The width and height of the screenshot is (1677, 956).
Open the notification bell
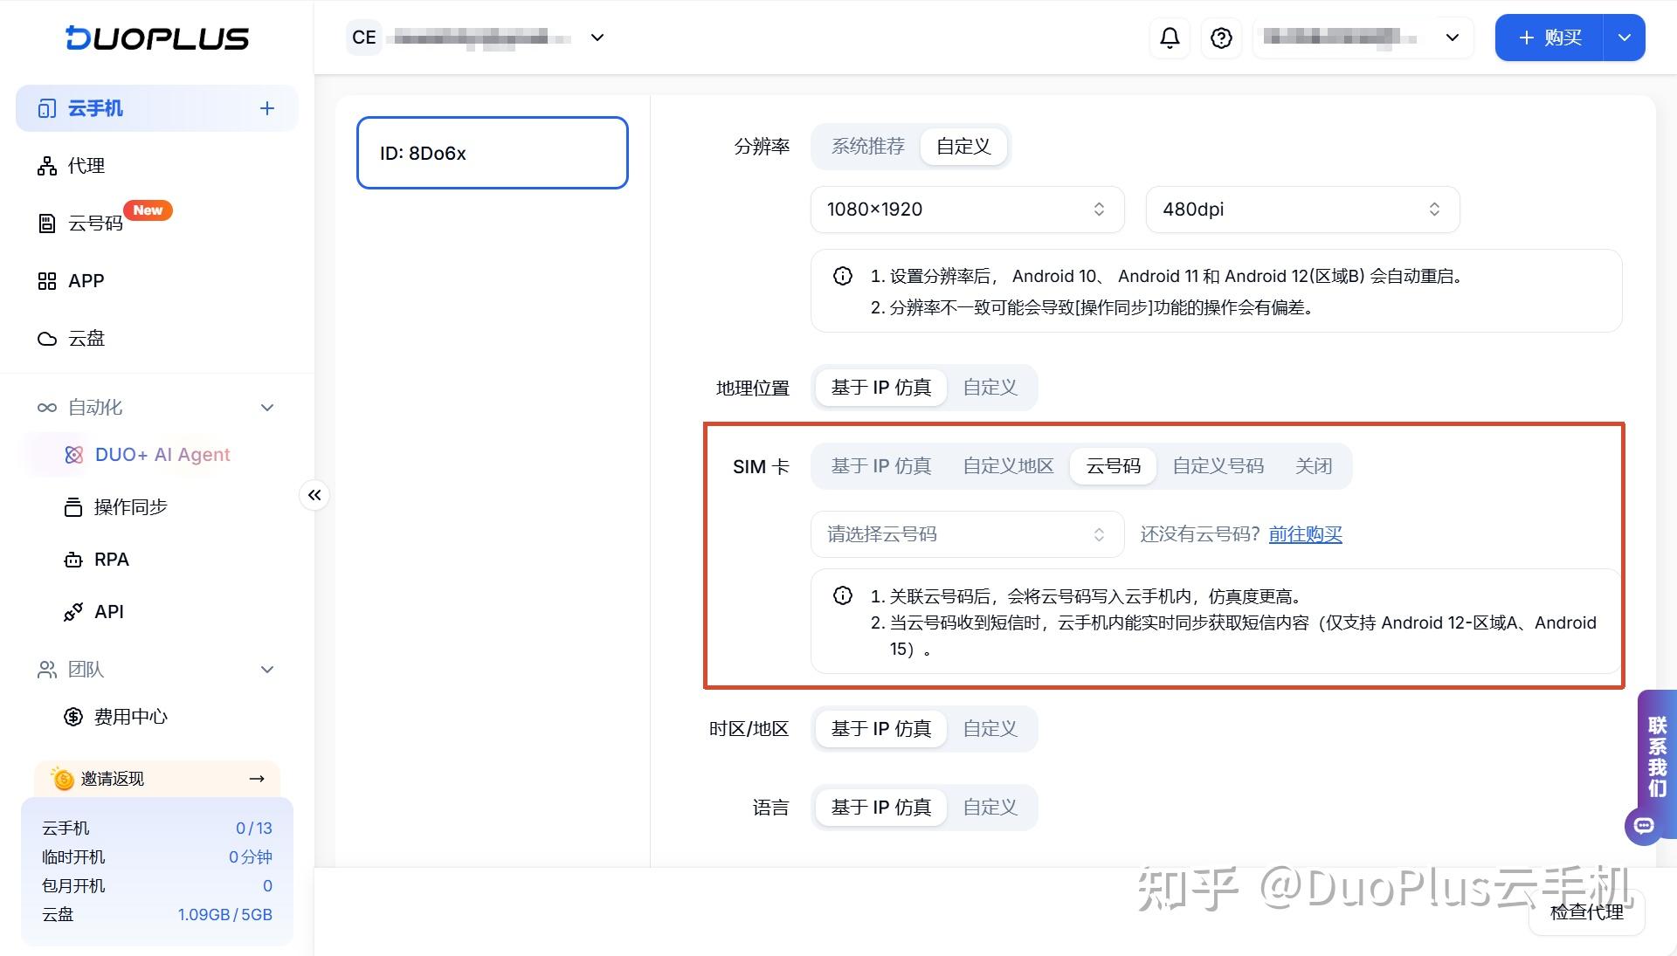click(1170, 38)
